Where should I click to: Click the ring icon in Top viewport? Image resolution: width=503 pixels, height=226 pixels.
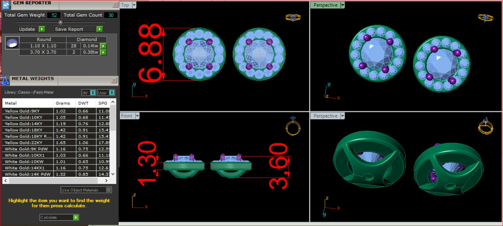point(293,17)
